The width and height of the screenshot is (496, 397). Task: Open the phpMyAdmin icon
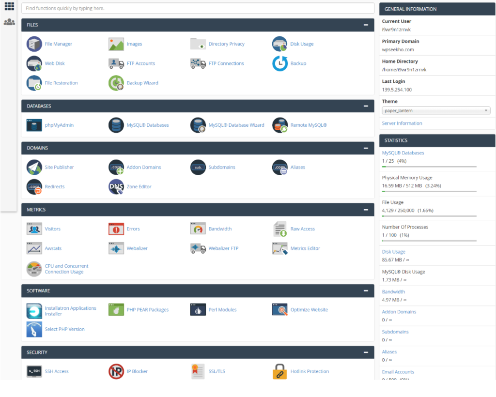pos(34,125)
